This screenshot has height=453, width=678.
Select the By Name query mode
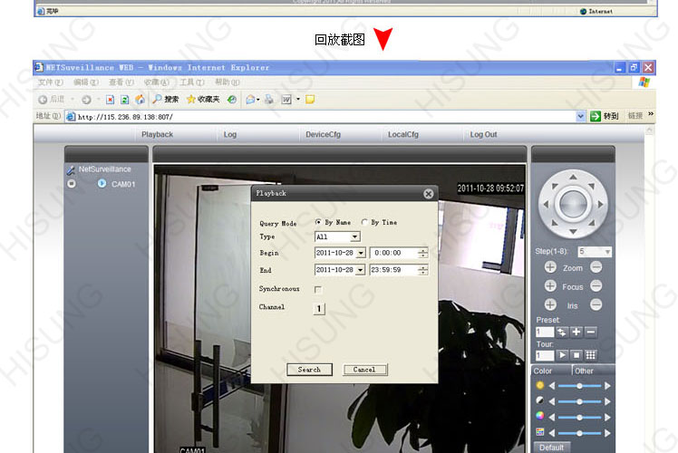318,222
